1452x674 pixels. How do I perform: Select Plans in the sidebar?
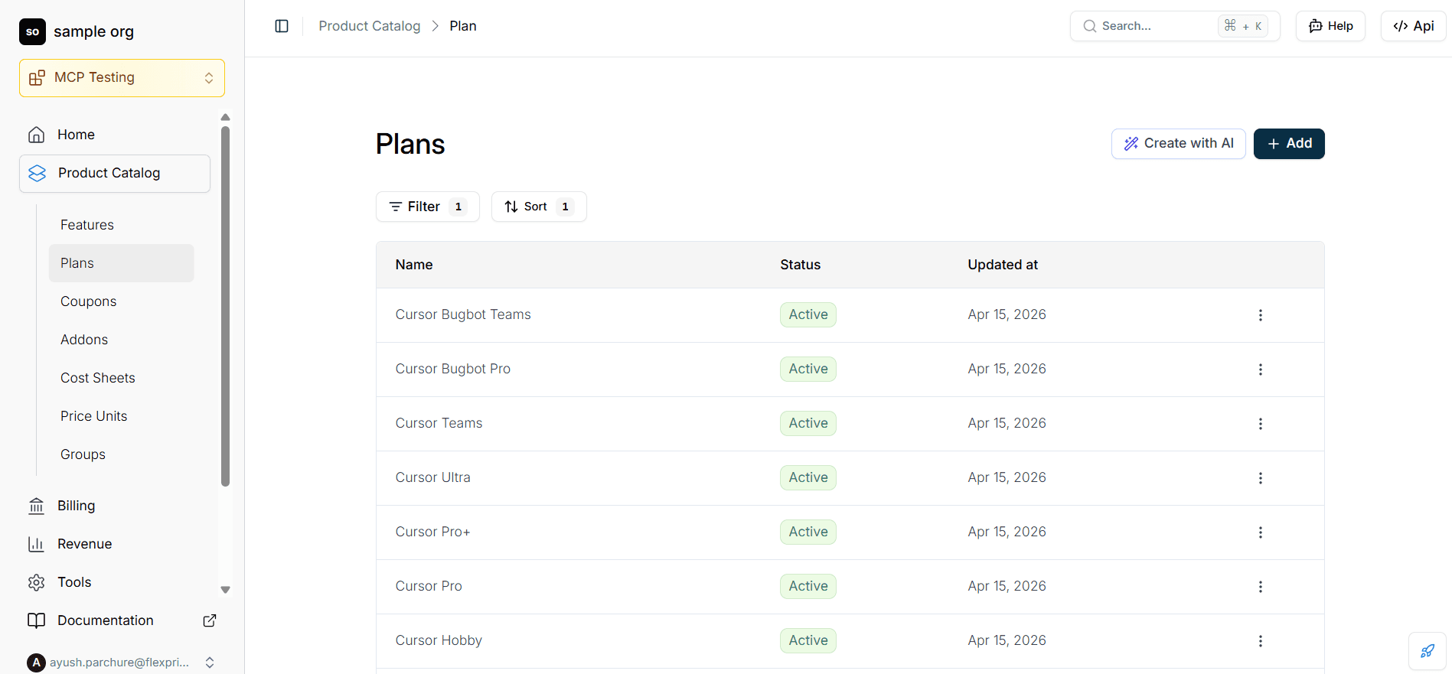click(x=122, y=263)
